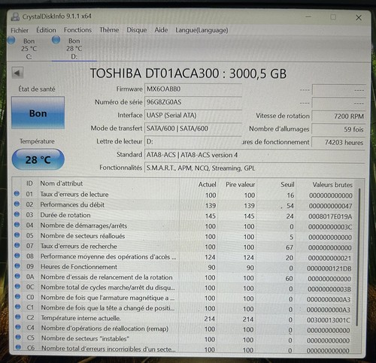This screenshot has height=363, width=376.
Task: Click status dot for Heures de Fonctionnement
Action: tap(17, 266)
